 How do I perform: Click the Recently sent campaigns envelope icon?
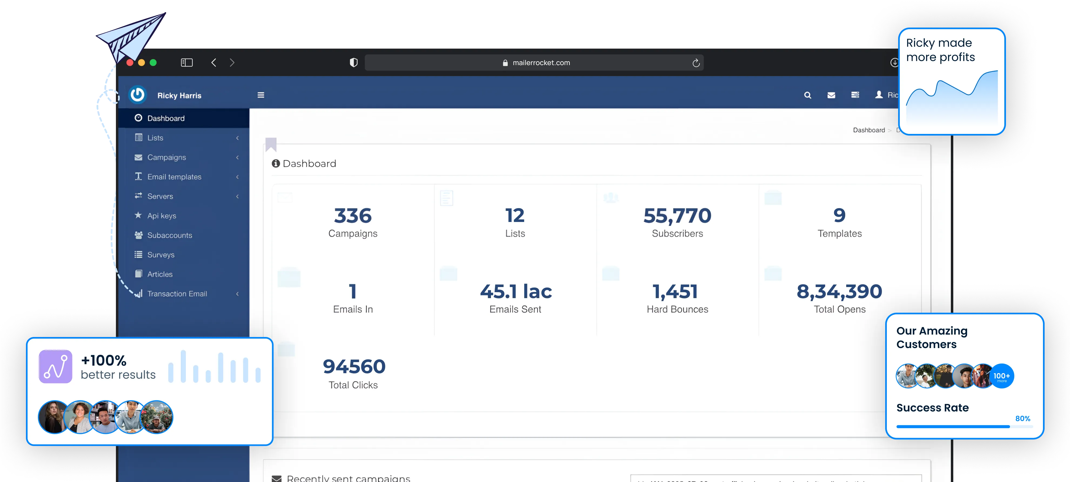click(277, 478)
